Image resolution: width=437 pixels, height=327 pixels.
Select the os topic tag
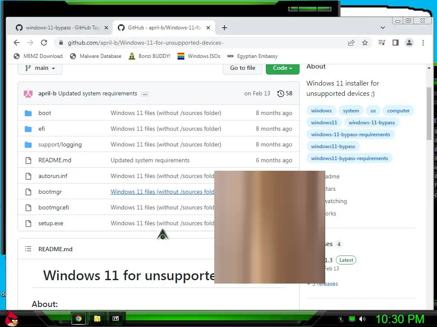click(x=373, y=111)
